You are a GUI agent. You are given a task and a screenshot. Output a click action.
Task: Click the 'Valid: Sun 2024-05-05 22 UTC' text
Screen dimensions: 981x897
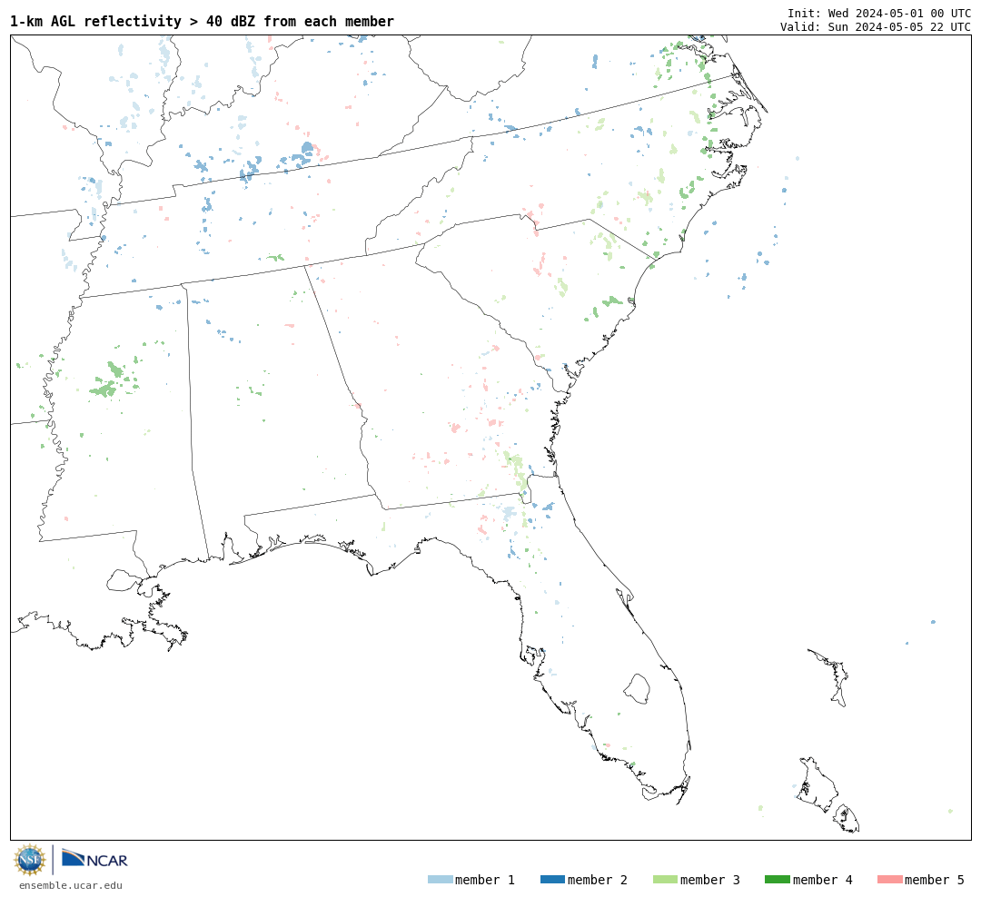[x=876, y=27]
